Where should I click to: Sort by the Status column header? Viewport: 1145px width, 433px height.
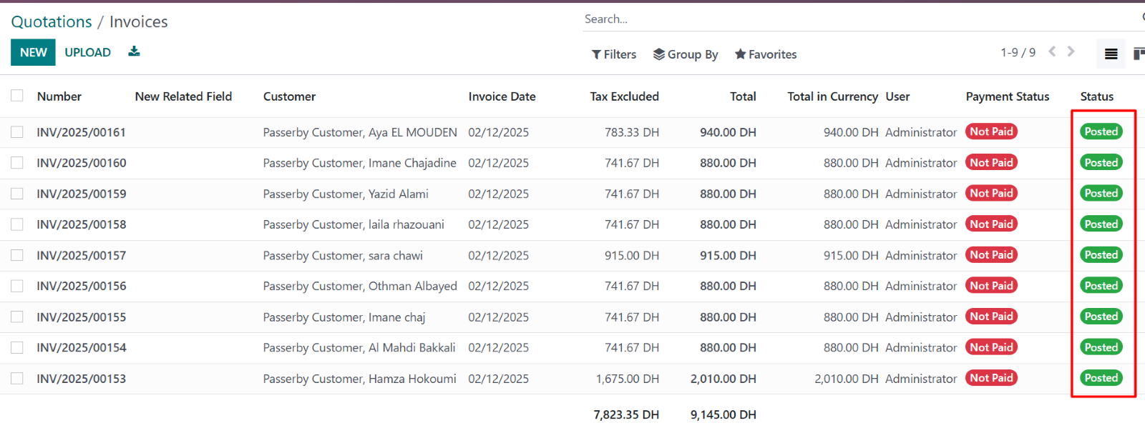[1096, 96]
